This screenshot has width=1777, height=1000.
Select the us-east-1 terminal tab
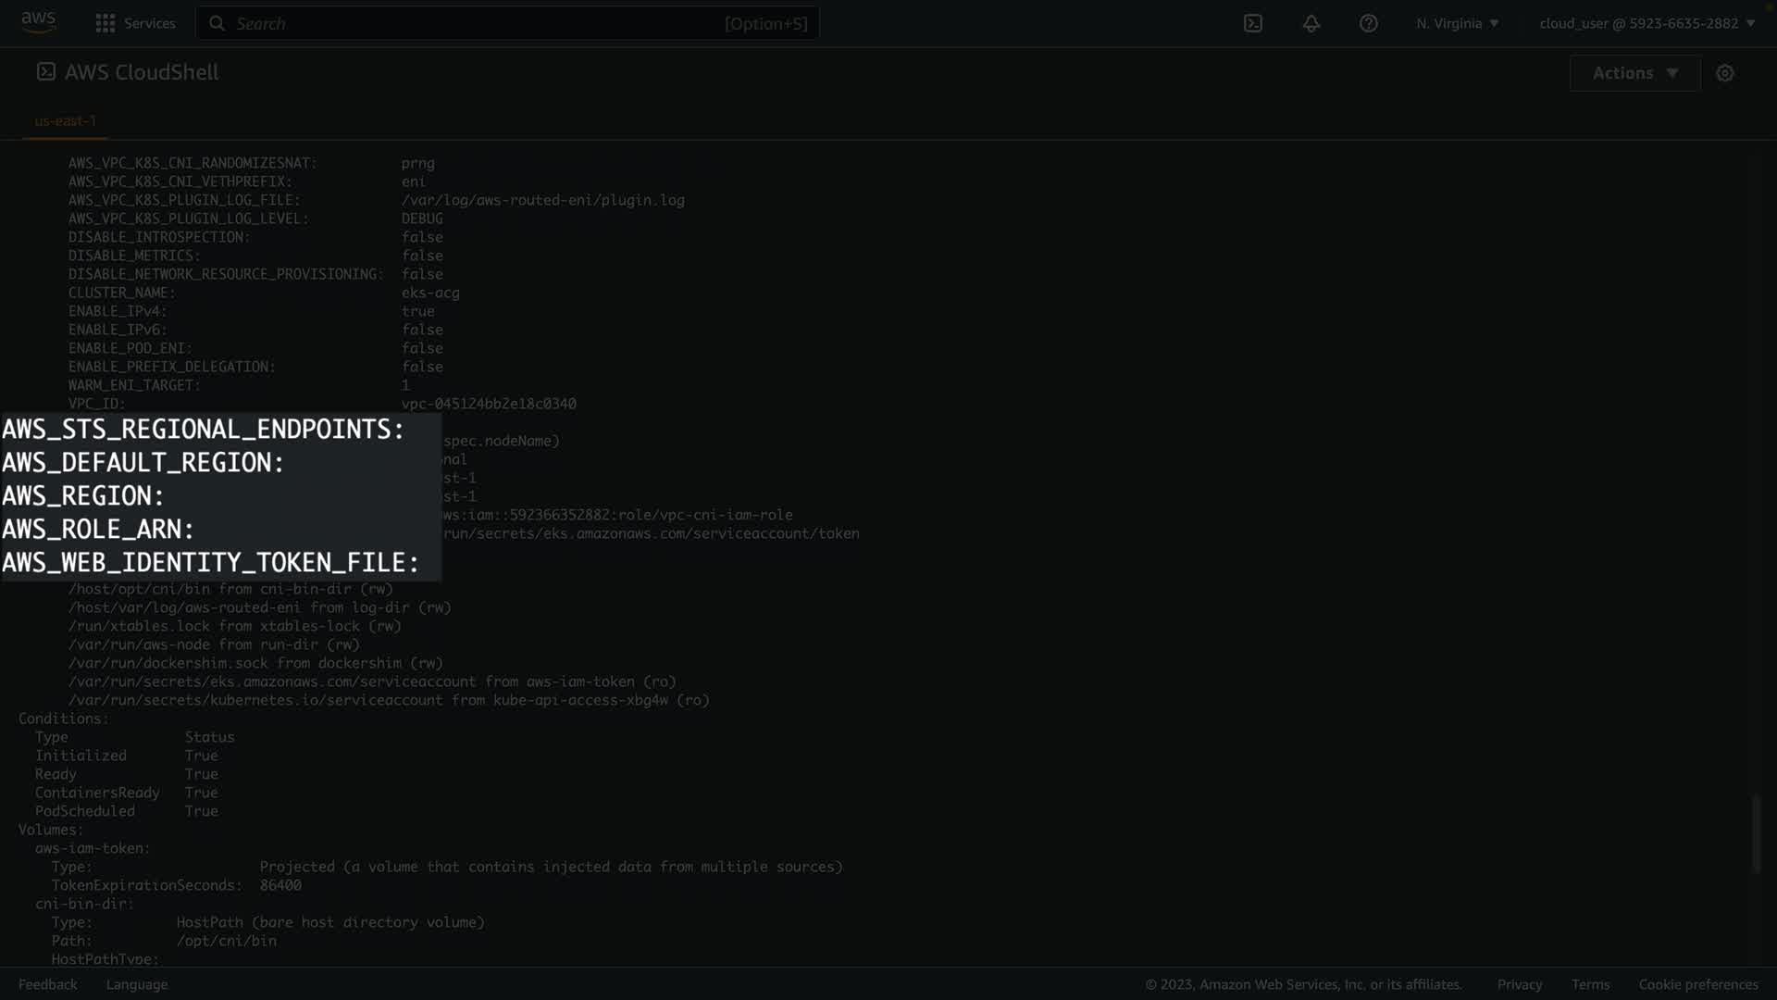tap(65, 121)
